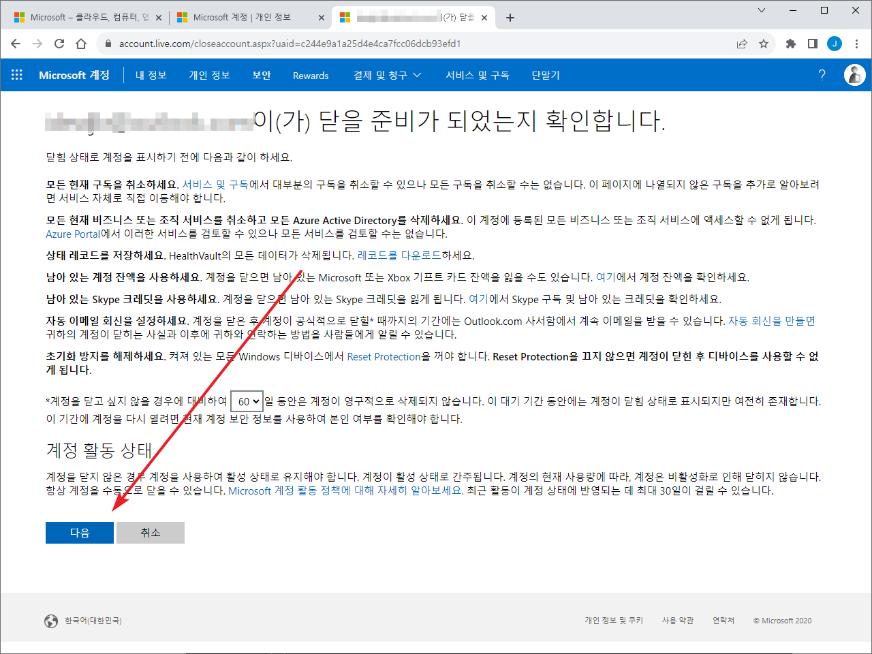
Task: Reload the current page
Action: 59,44
